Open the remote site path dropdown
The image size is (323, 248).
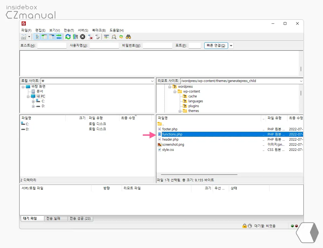pos(301,81)
